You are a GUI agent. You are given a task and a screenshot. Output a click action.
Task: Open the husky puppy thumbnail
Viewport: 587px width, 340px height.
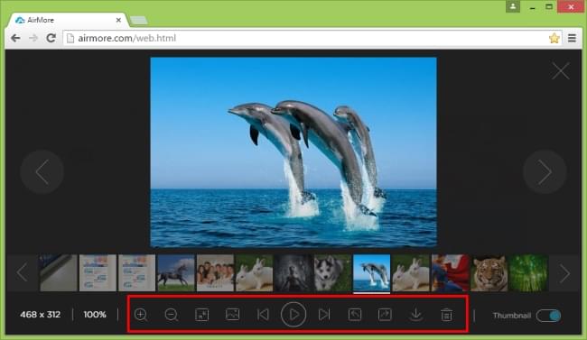click(332, 273)
